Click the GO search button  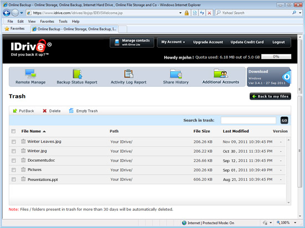point(284,120)
